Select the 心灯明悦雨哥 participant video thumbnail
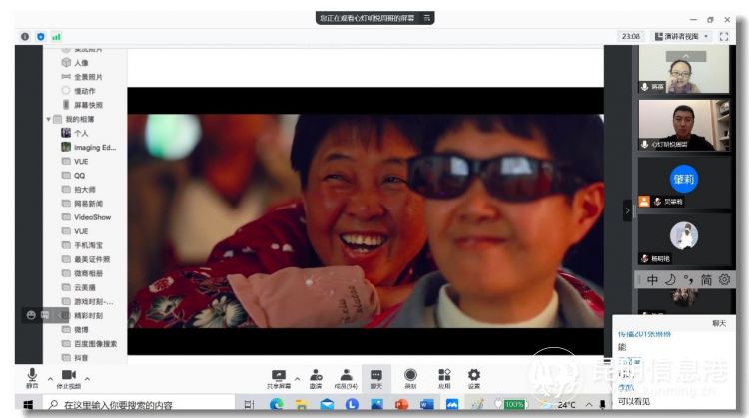The image size is (749, 418). (684, 125)
